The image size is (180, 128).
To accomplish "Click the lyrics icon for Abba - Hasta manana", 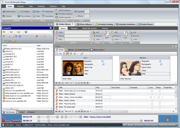I will point(151,94).
